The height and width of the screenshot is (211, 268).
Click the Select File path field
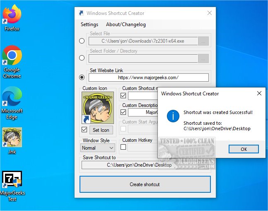[x=143, y=41]
